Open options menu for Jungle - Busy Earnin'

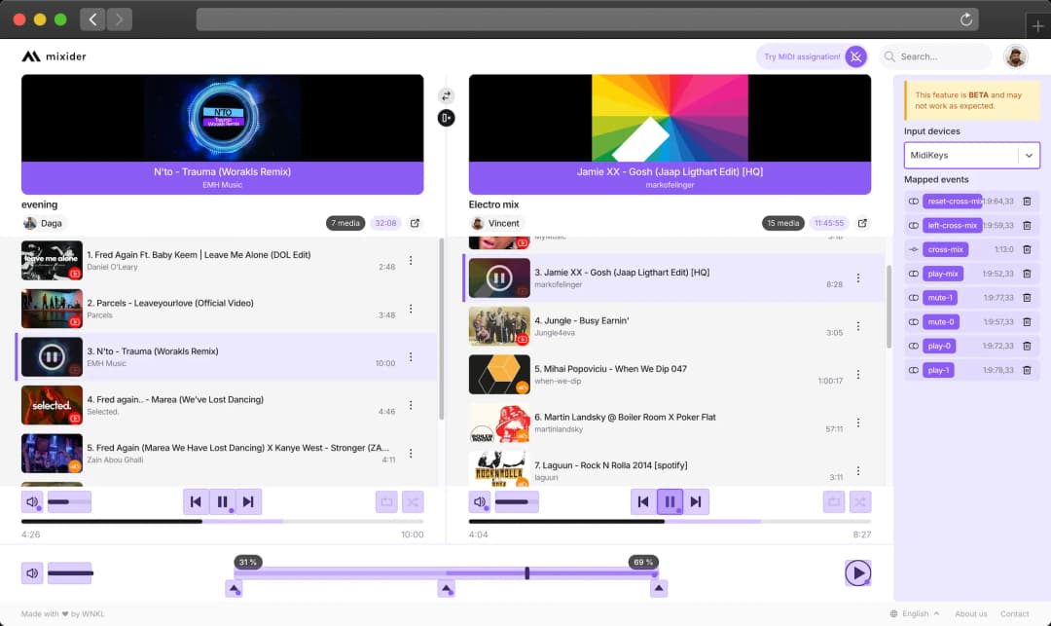[857, 326]
